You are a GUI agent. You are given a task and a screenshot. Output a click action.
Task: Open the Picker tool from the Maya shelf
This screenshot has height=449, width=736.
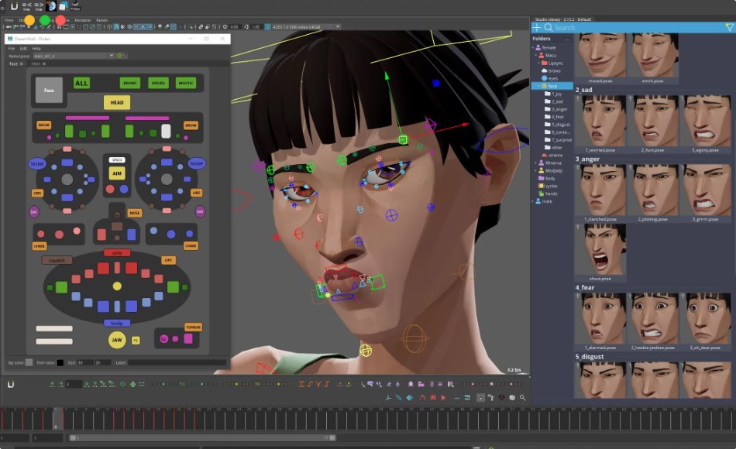[x=74, y=7]
